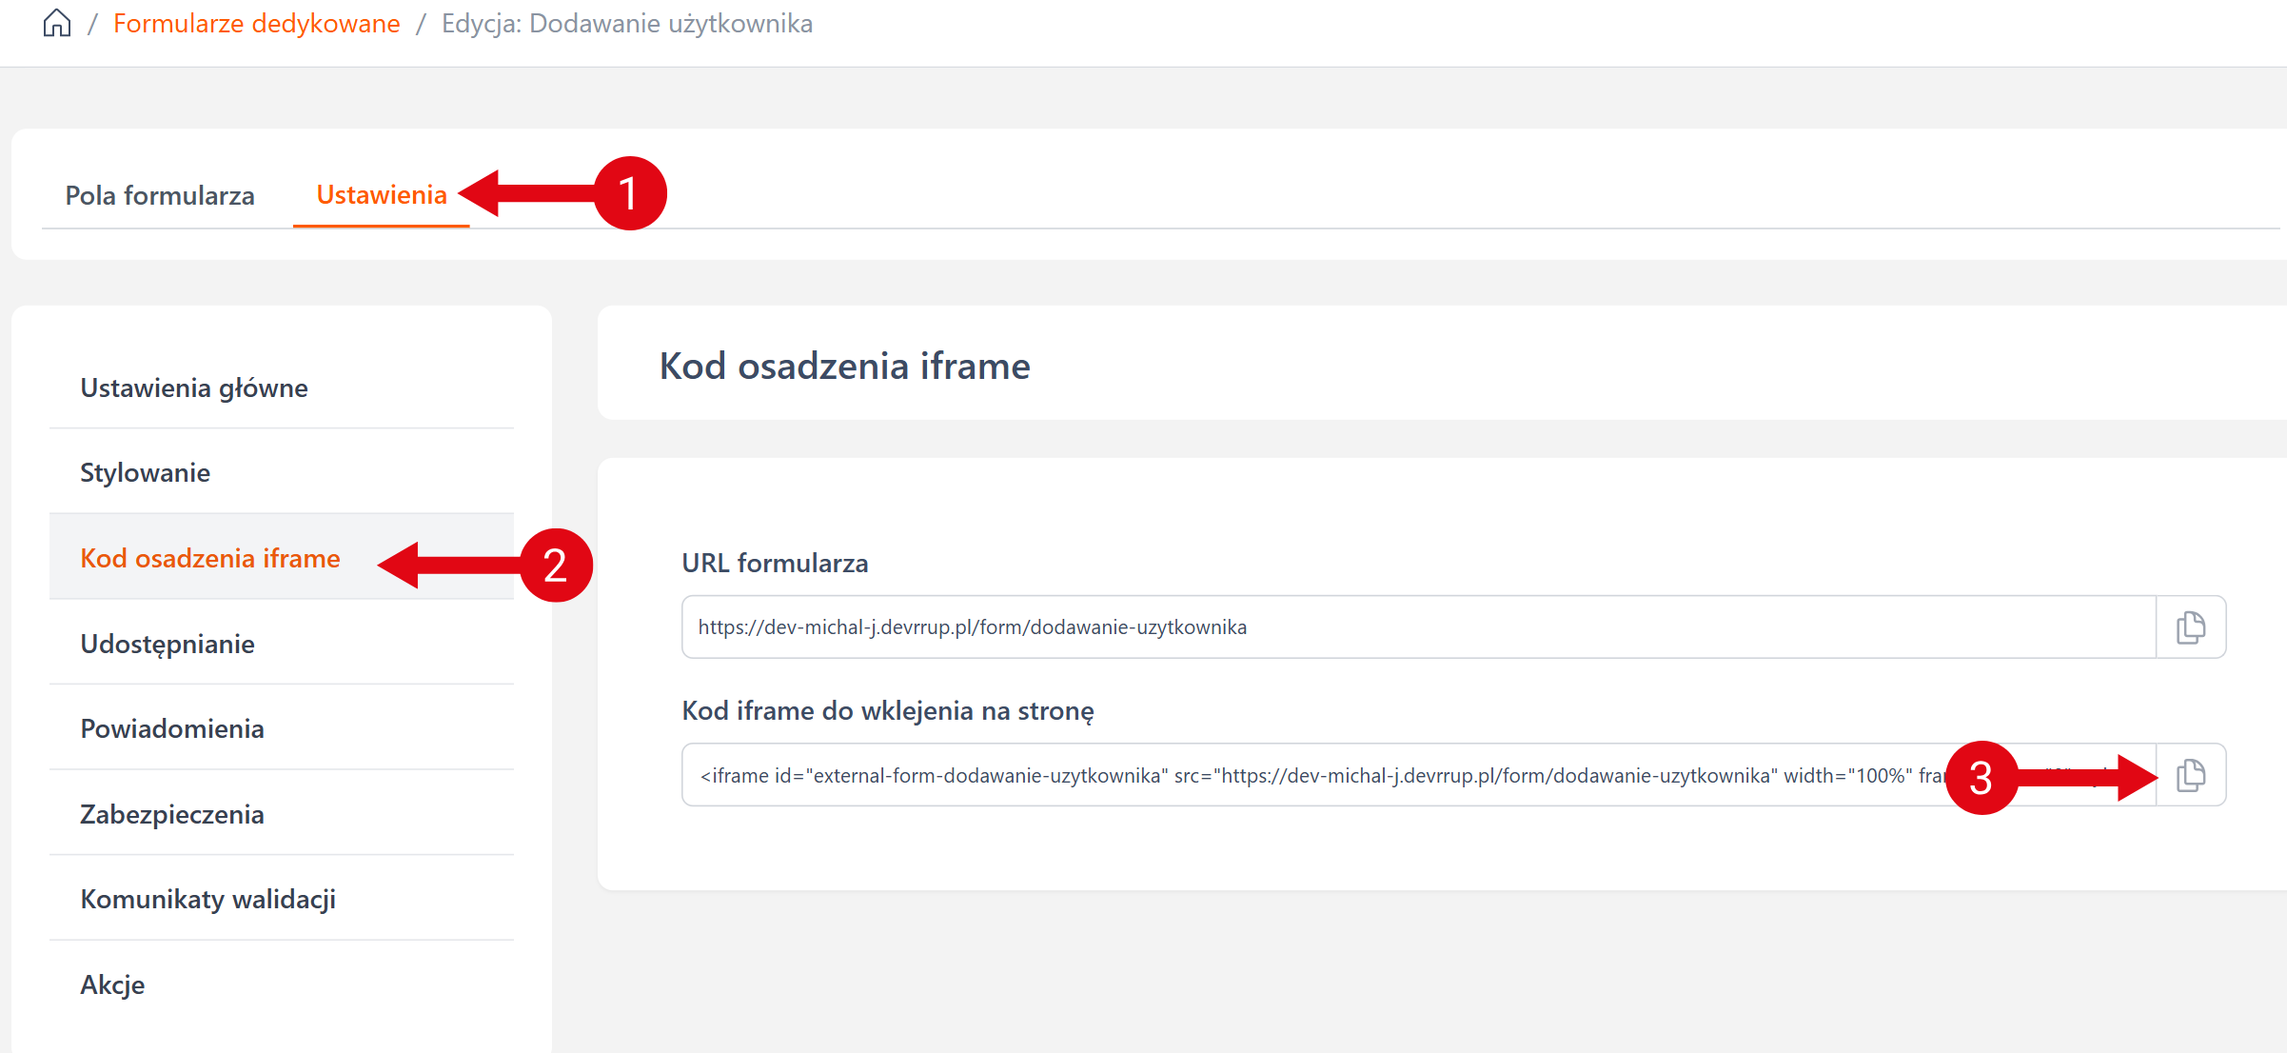Select the Ustawienia tab

[x=381, y=195]
